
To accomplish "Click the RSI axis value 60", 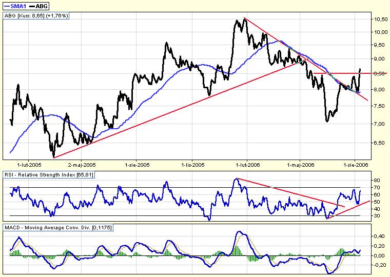I will click(x=377, y=195).
